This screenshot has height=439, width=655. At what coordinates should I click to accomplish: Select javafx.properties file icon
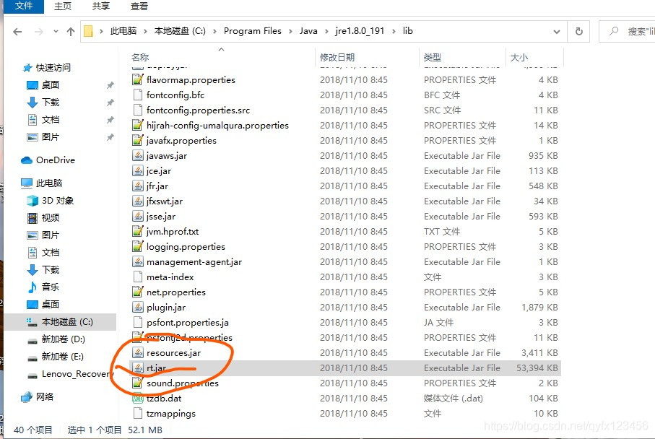(137, 140)
